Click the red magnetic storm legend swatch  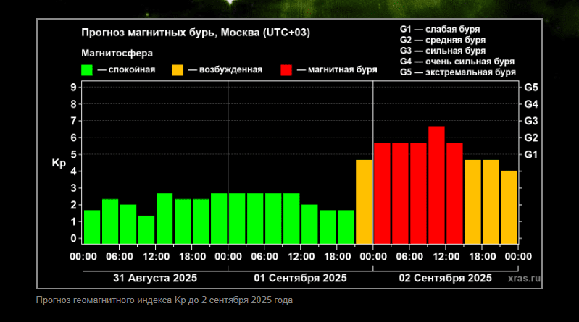point(287,70)
